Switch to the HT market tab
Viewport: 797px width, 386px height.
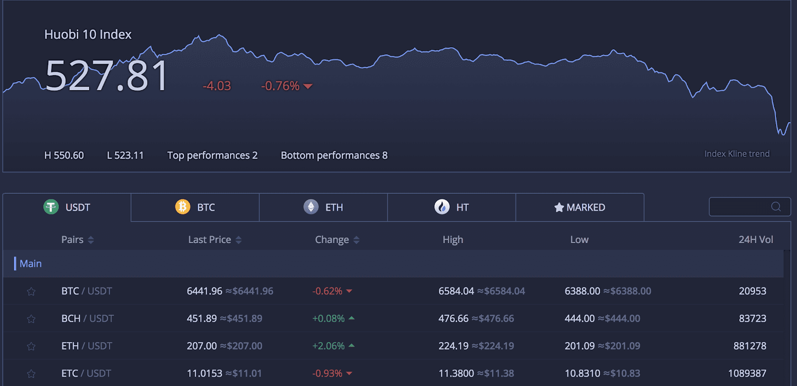[x=452, y=207]
